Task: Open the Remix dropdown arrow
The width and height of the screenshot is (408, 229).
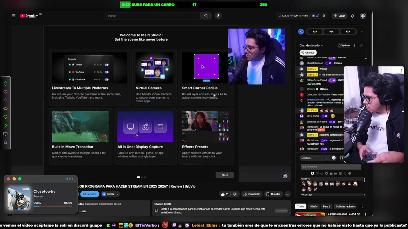Action: pos(117,194)
